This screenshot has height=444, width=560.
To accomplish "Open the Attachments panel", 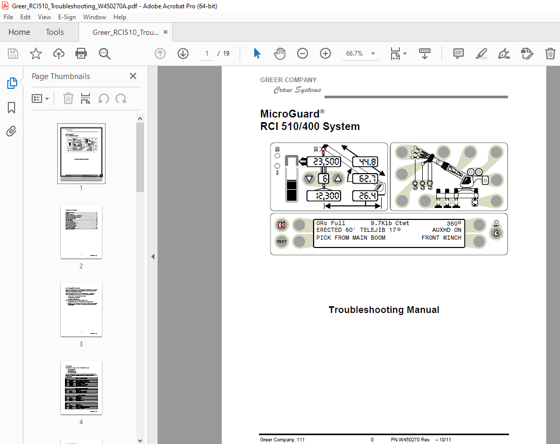I will pyautogui.click(x=11, y=132).
